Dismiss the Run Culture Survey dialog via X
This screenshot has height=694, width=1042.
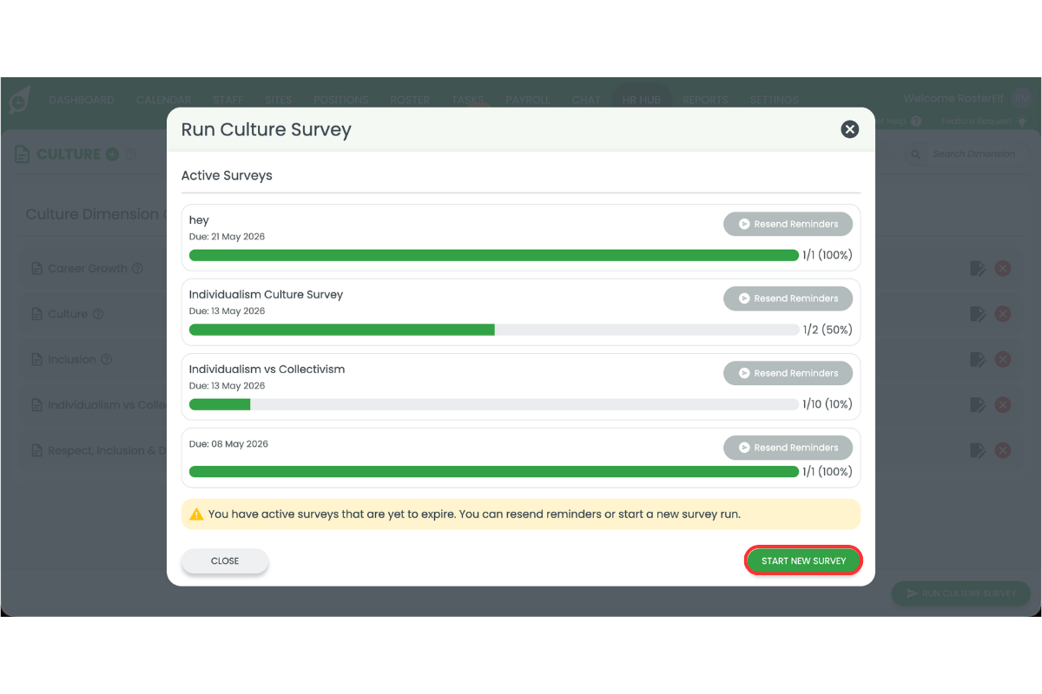pyautogui.click(x=849, y=128)
